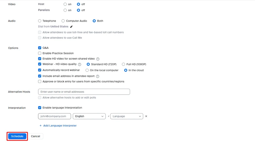Screen dimensions: 255x144
Task: Turn Host video on
Action: (65, 4)
